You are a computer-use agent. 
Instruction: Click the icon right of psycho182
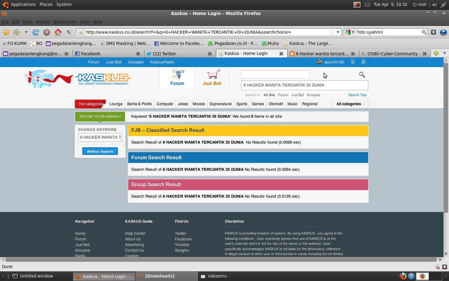353,62
